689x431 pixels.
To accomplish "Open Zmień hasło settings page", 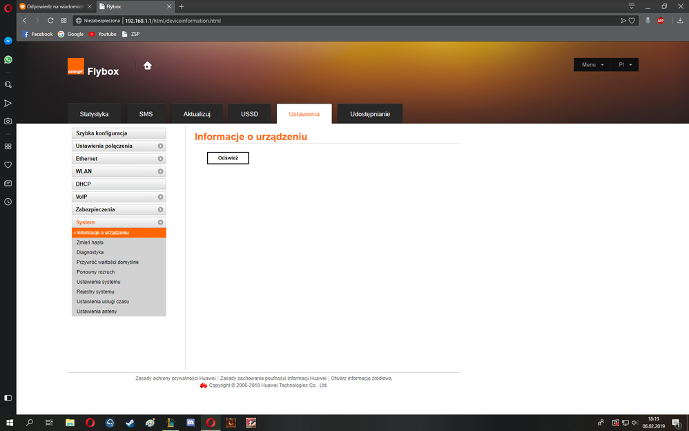I will (x=90, y=242).
